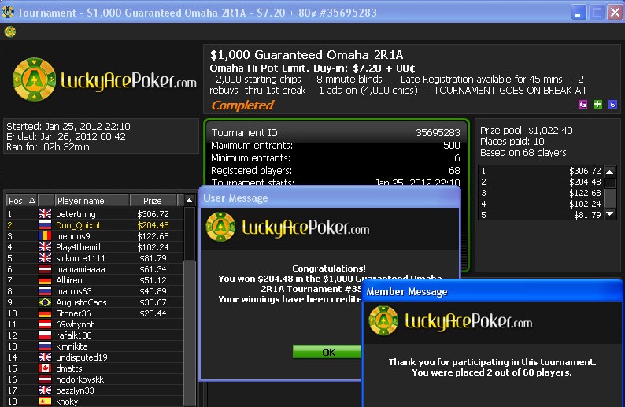The height and width of the screenshot is (407, 625).
Task: Click the flag beside mamamiaaaa
Action: 45,269
